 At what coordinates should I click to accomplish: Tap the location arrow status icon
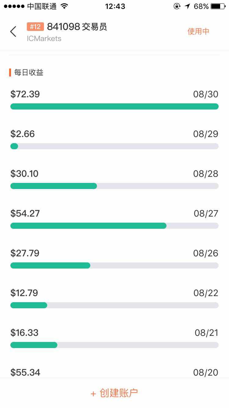point(187,6)
